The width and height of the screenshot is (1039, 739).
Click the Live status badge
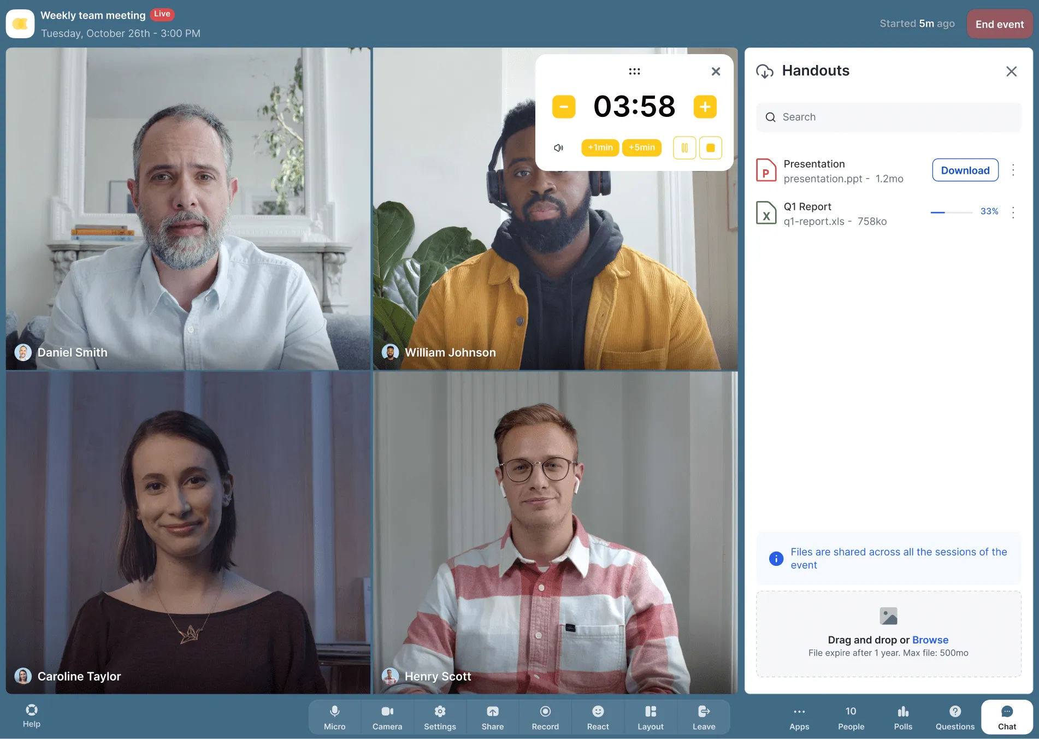pyautogui.click(x=162, y=14)
